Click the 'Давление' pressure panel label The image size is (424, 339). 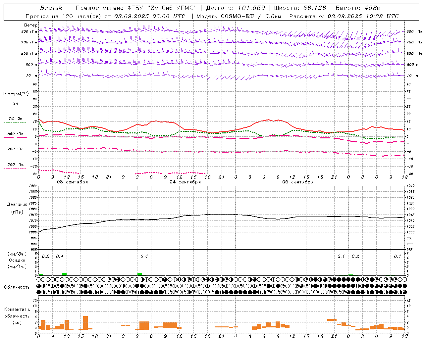coord(17,205)
